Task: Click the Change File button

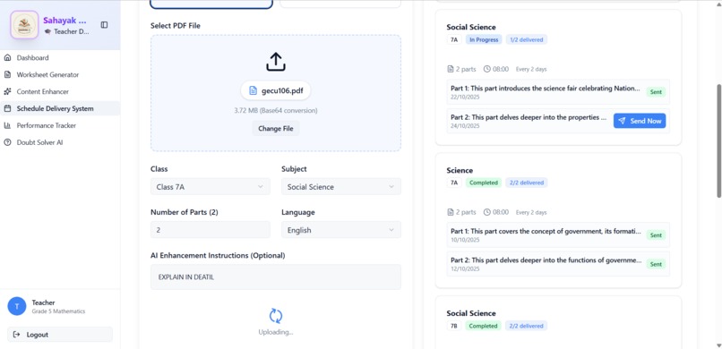Action: [276, 128]
